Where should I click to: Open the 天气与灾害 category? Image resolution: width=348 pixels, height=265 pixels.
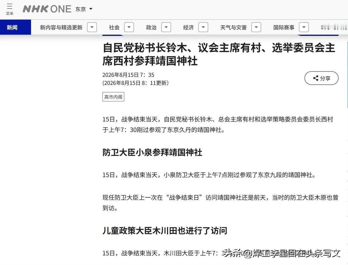pos(233,27)
